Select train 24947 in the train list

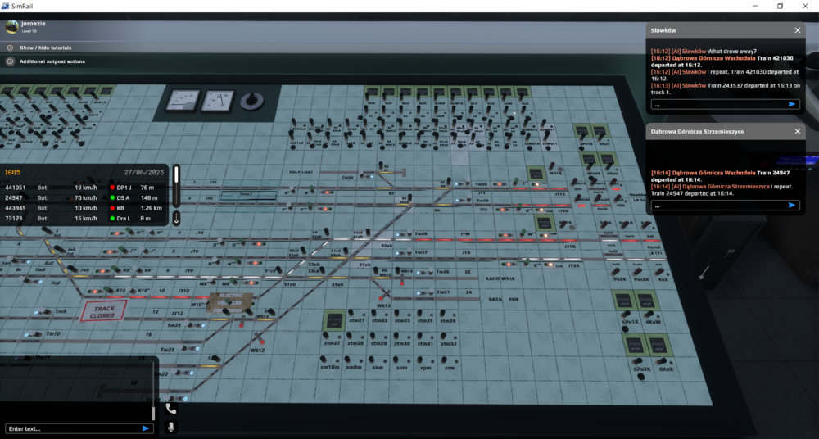84,197
